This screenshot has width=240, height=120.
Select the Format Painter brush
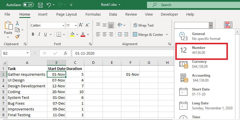(17, 36)
